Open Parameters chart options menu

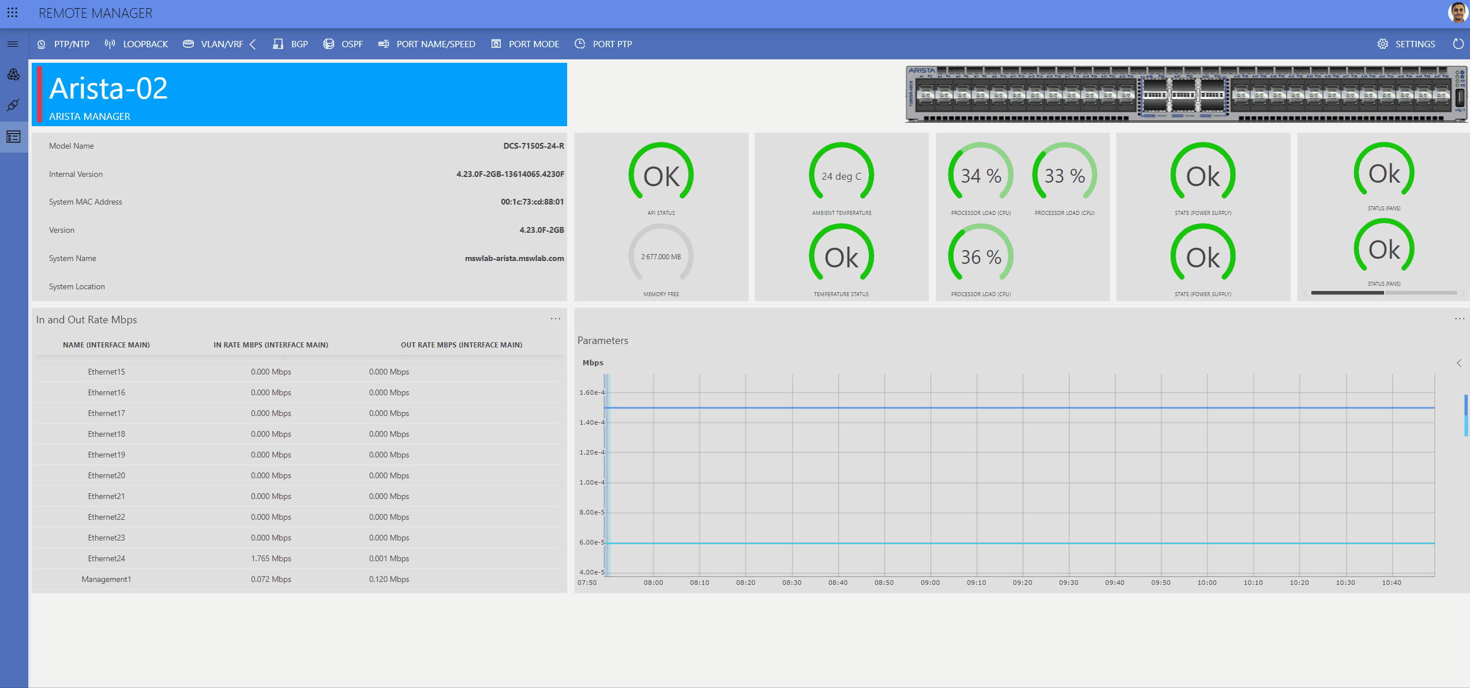[1460, 319]
